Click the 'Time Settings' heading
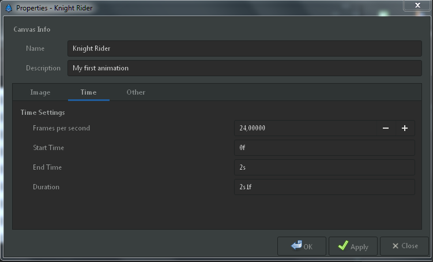Viewport: 433px width, 262px height. (43, 113)
